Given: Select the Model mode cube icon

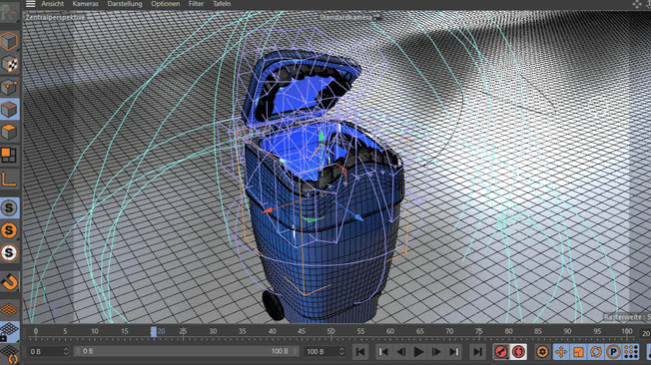Looking at the screenshot, I should click(9, 41).
